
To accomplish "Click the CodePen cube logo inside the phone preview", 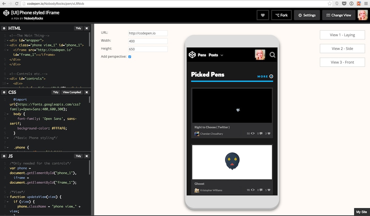I will (x=192, y=55).
